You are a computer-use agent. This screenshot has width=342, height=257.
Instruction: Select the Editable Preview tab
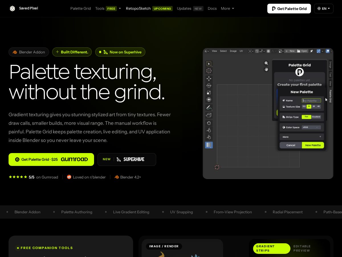pyautogui.click(x=302, y=248)
